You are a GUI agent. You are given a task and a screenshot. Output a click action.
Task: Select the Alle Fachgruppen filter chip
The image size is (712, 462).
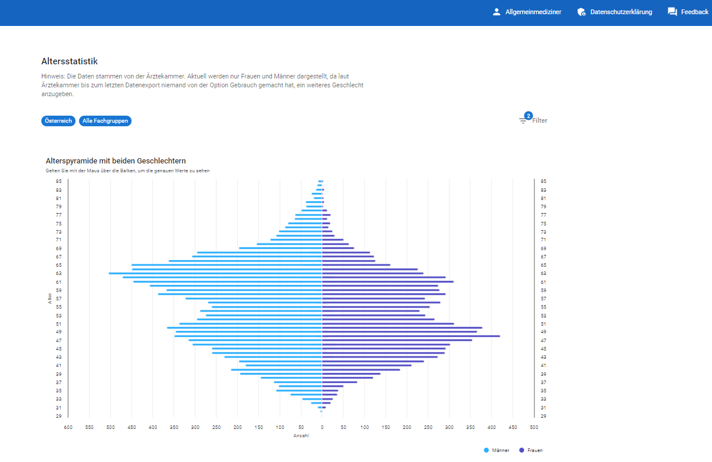point(105,121)
